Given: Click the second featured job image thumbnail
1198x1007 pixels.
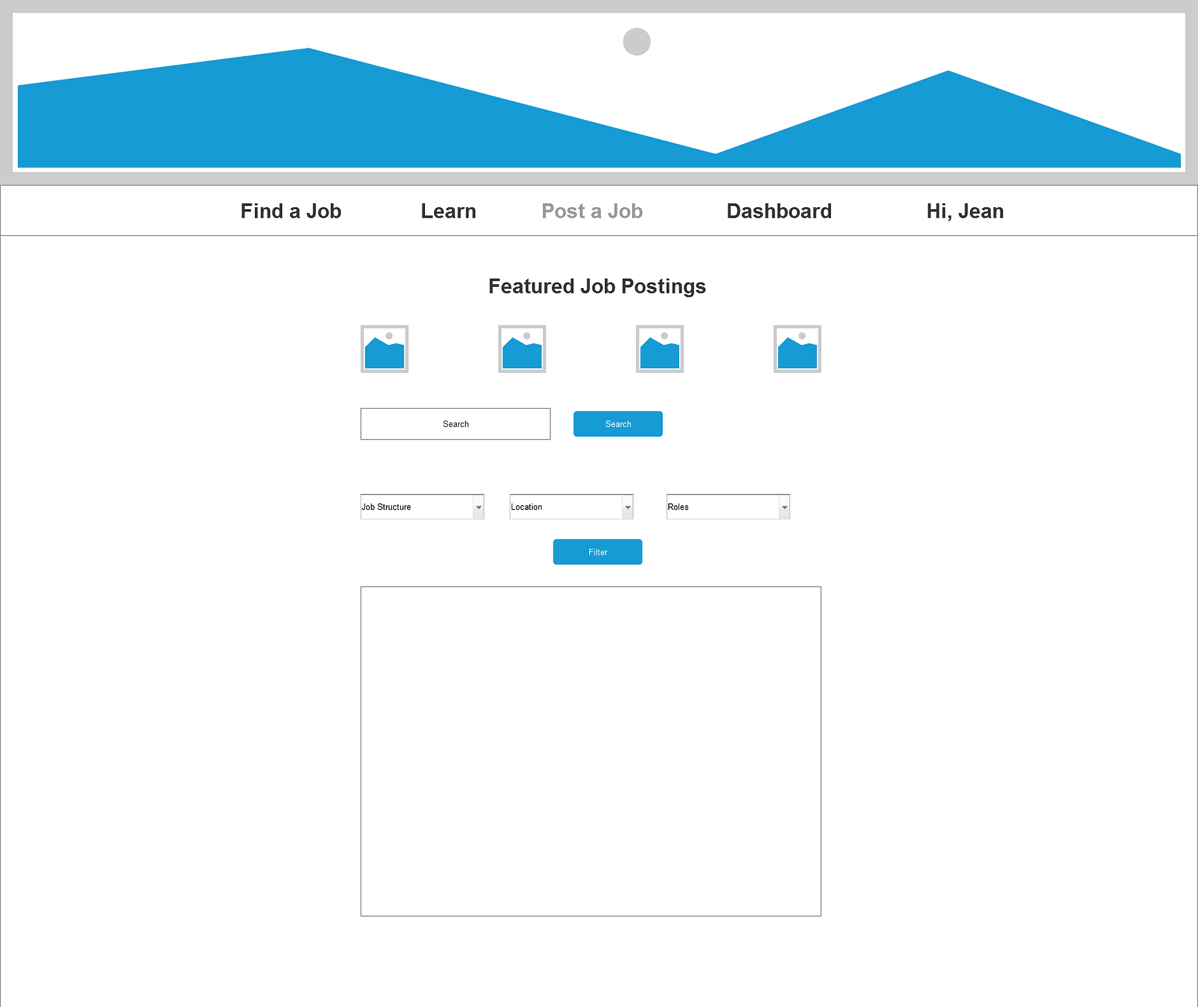Looking at the screenshot, I should point(522,349).
